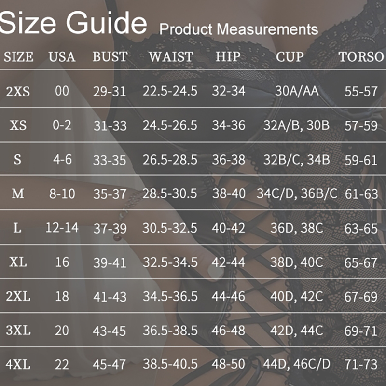Click the M size row label
The image size is (386, 386).
coord(18,194)
